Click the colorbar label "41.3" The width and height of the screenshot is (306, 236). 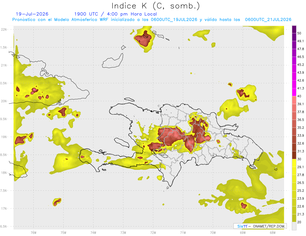point(301,88)
